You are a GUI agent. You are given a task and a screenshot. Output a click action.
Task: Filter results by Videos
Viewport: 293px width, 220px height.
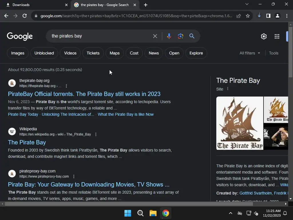pyautogui.click(x=70, y=53)
